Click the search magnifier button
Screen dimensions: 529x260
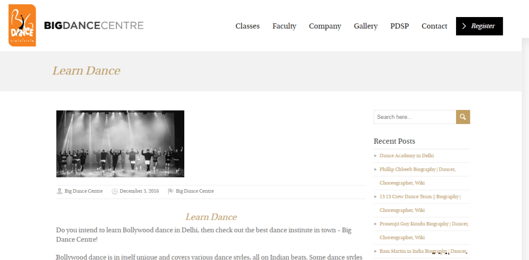pos(463,117)
